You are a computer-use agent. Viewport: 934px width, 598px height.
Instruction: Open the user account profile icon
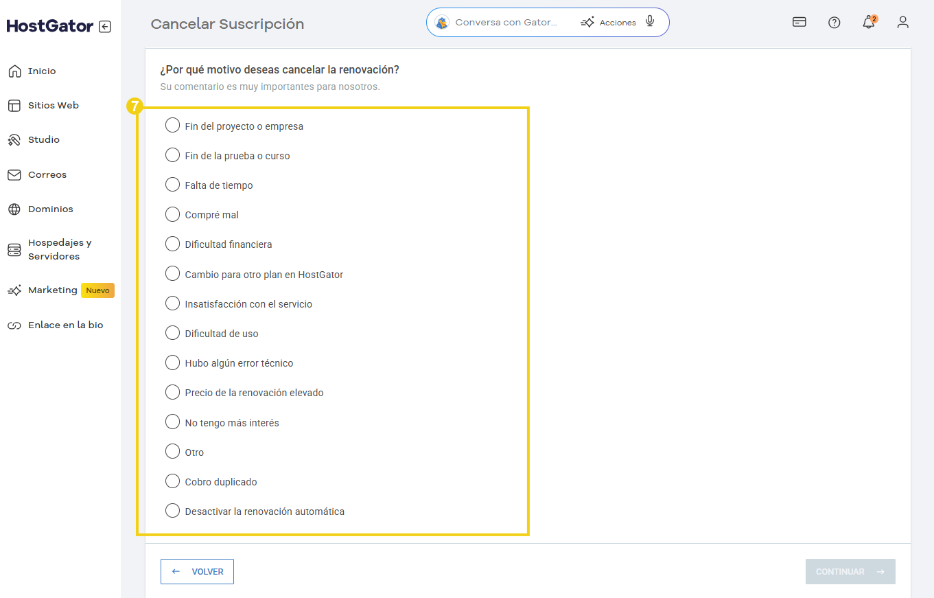coord(903,22)
